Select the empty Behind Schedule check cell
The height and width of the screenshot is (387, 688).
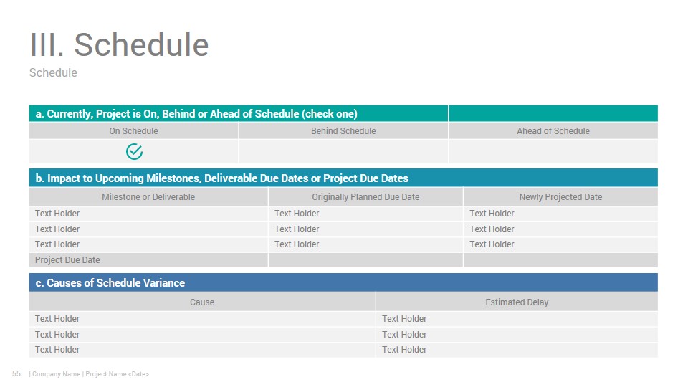coord(343,151)
